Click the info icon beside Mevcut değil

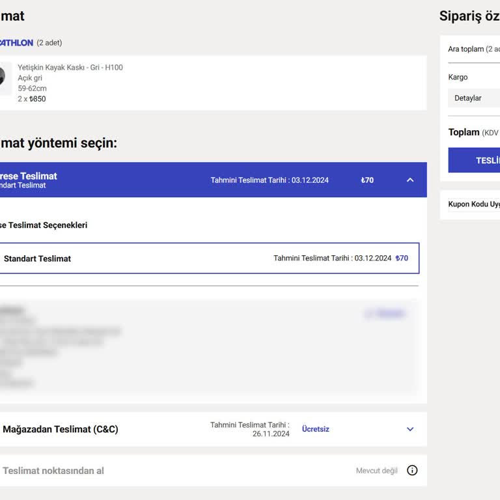(x=412, y=471)
